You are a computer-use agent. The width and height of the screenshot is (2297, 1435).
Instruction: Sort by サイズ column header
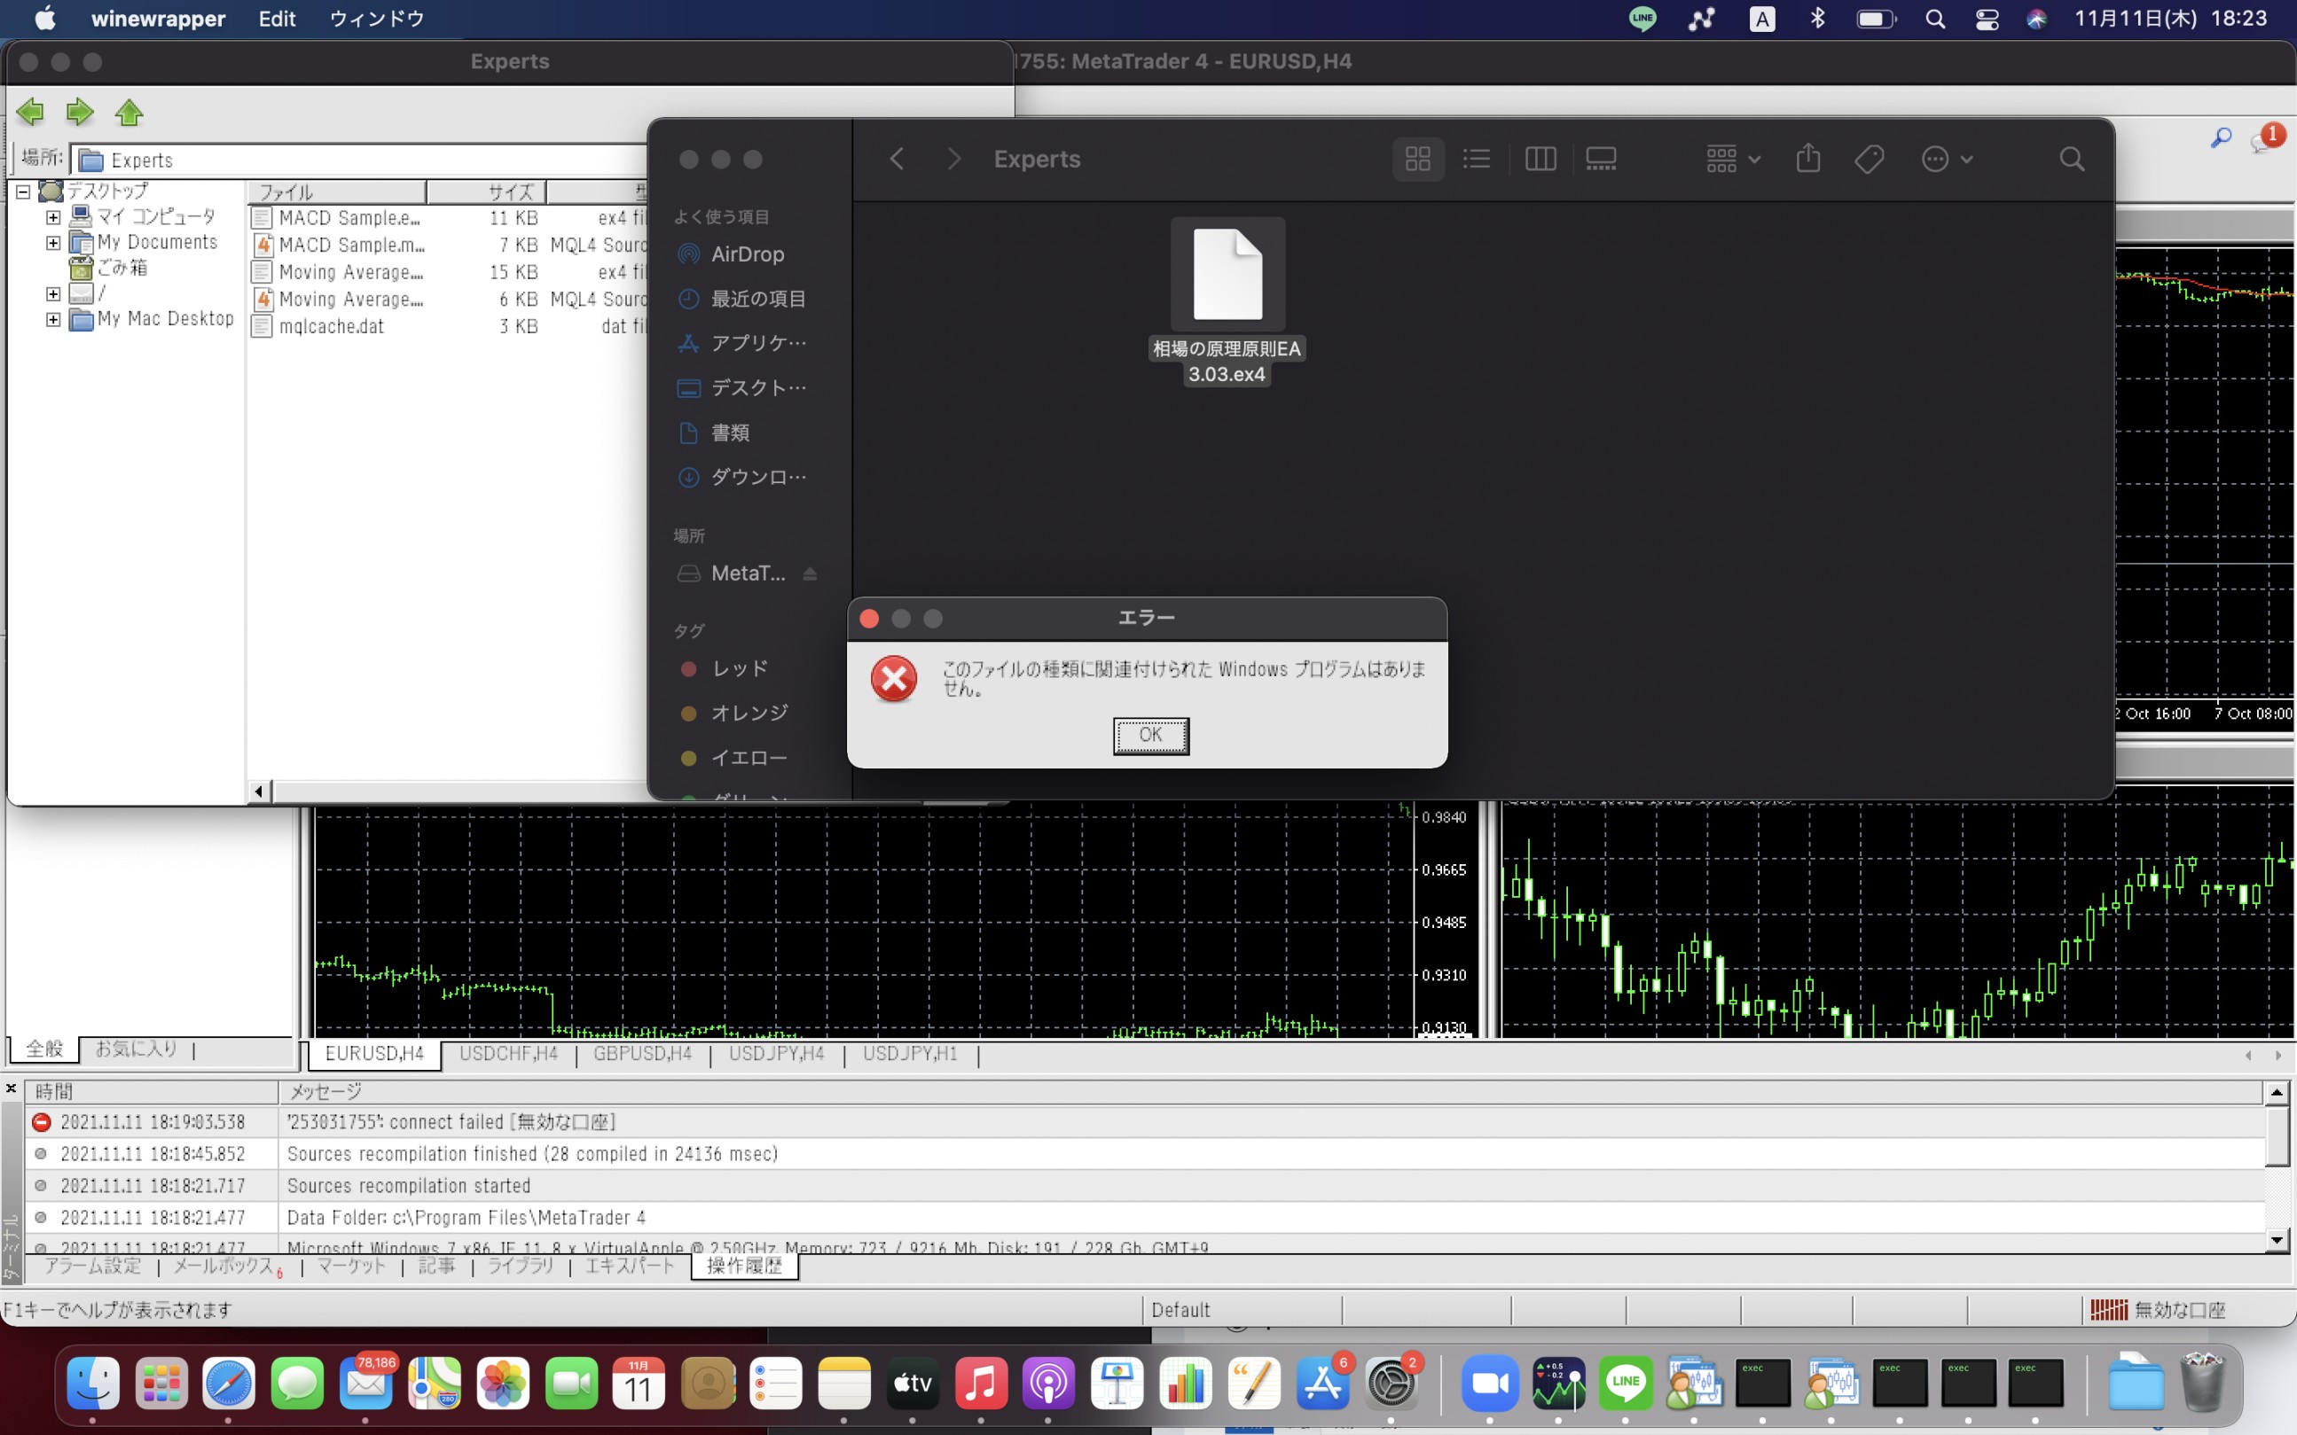(x=486, y=191)
